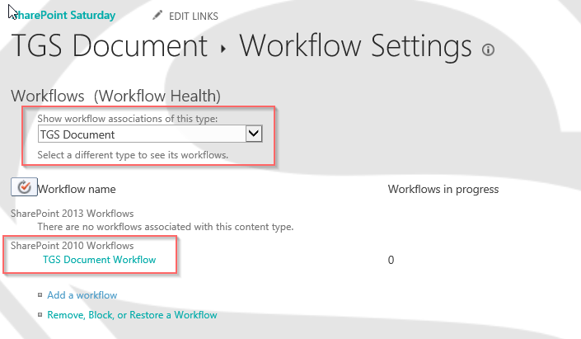Click the workflows in progress count 0

[x=391, y=260]
